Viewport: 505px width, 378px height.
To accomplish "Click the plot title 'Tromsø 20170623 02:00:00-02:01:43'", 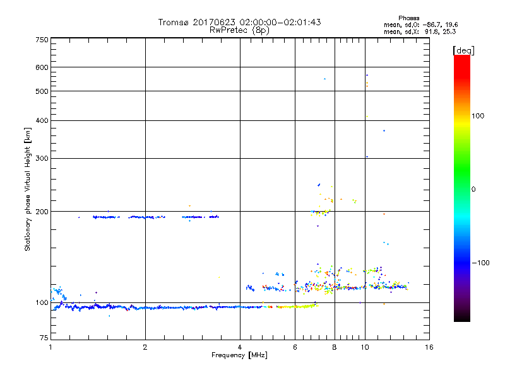I will pos(239,22).
